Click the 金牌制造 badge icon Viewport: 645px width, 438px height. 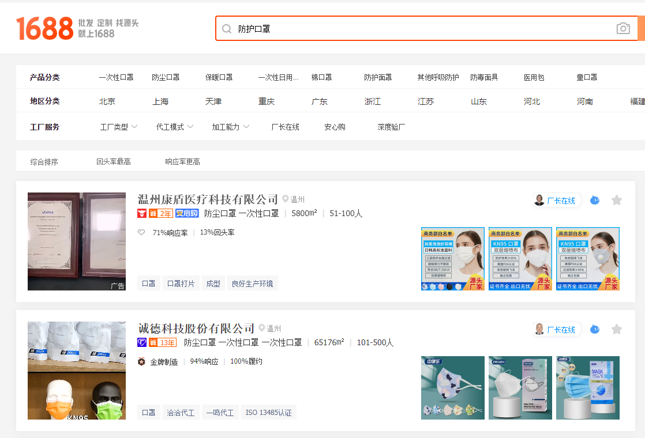pos(141,361)
